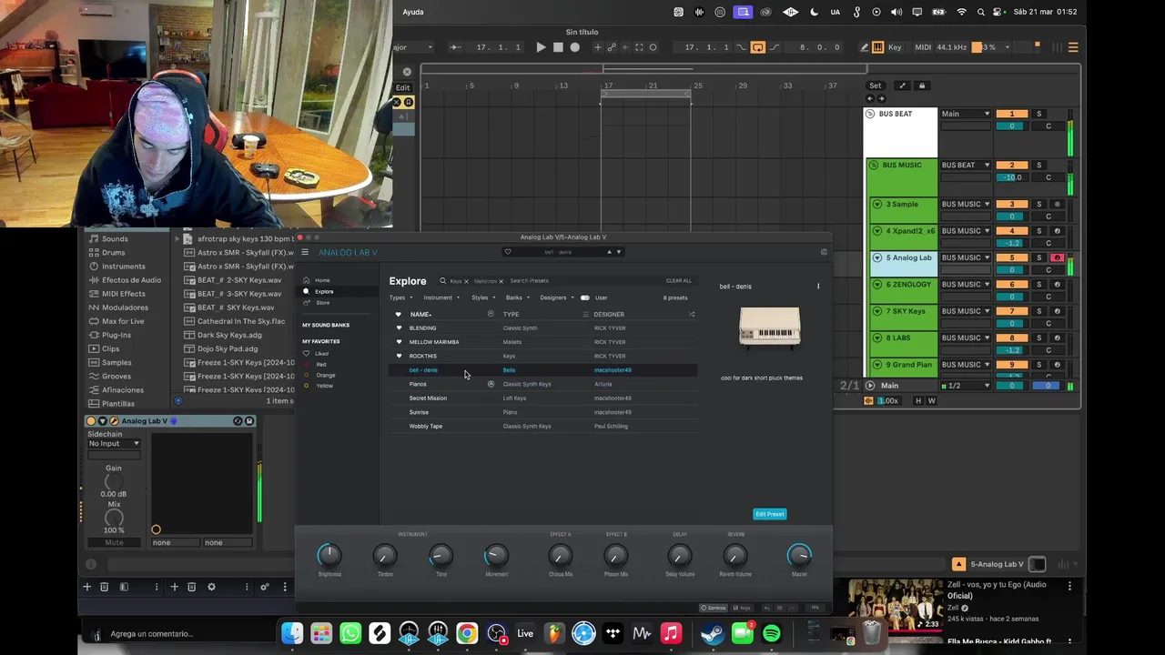Open Google Chrome in the Dock
1165x655 pixels.
(467, 633)
